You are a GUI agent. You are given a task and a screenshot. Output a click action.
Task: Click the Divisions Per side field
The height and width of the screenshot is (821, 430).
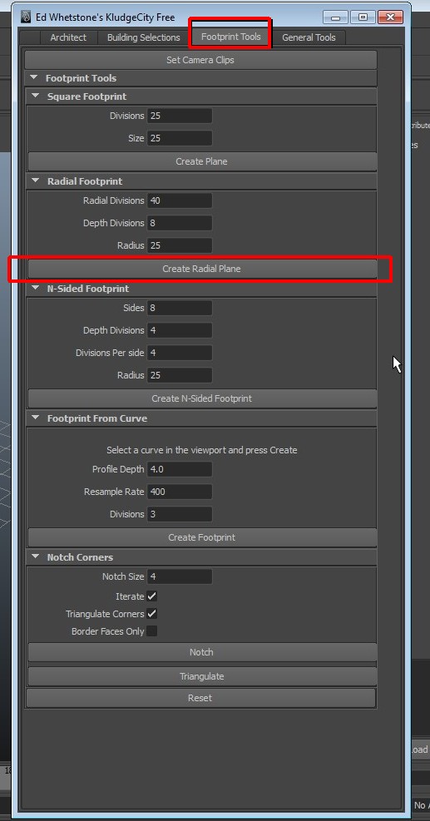pyautogui.click(x=180, y=353)
